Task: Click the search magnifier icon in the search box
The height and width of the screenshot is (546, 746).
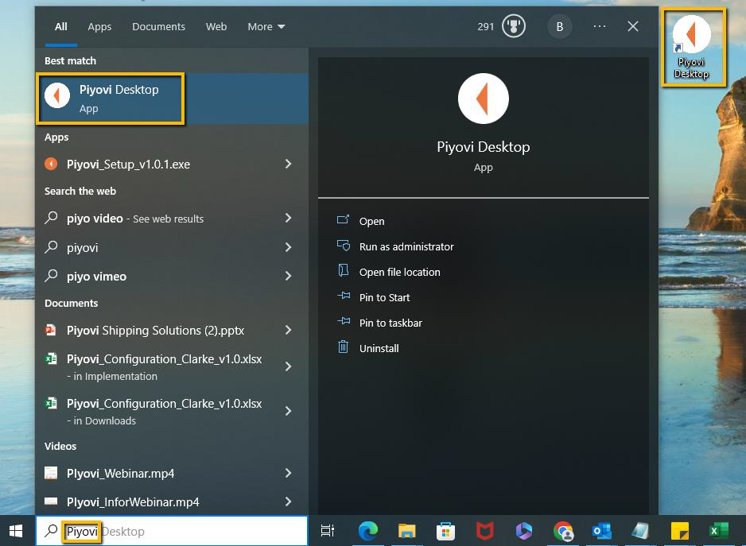Action: 51,531
